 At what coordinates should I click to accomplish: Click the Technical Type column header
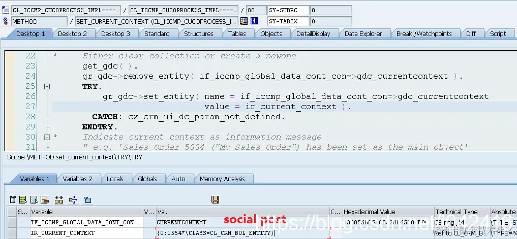(x=462, y=212)
